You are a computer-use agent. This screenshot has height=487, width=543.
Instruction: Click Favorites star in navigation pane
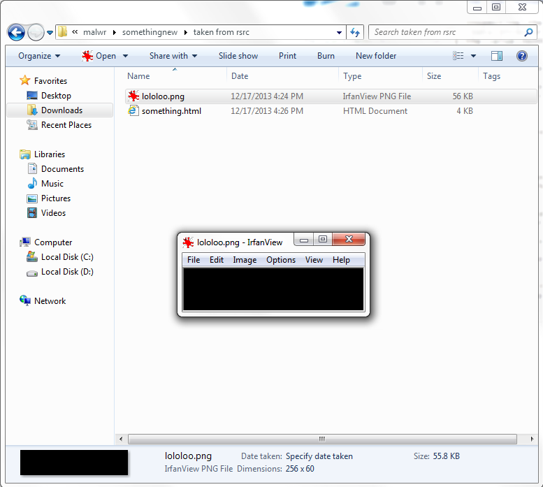[25, 80]
